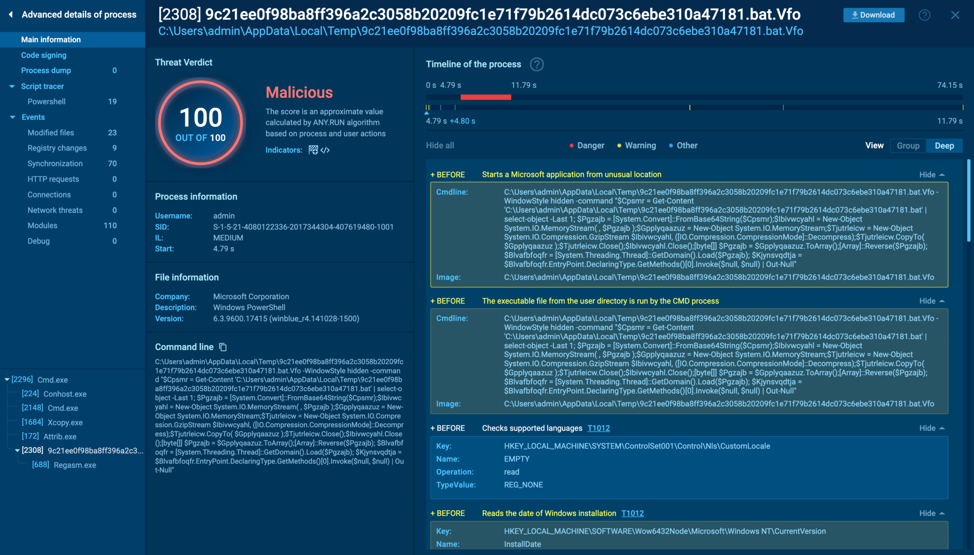The width and height of the screenshot is (974, 555).
Task: Click the back arrow beside Advanced details
Action: coord(10,15)
